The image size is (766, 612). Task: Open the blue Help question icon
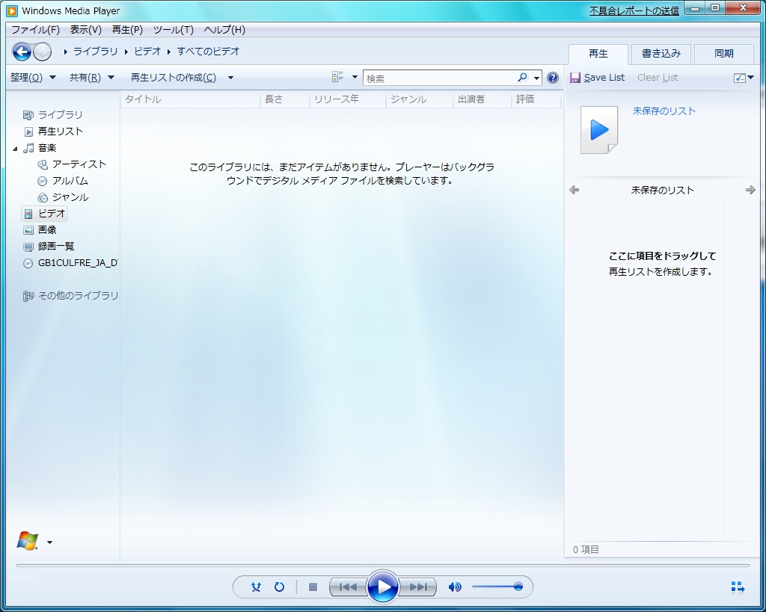point(553,78)
